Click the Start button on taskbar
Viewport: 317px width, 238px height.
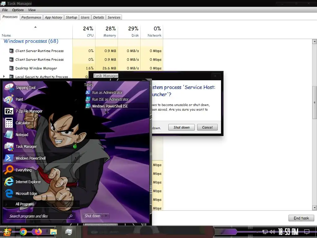7,232
